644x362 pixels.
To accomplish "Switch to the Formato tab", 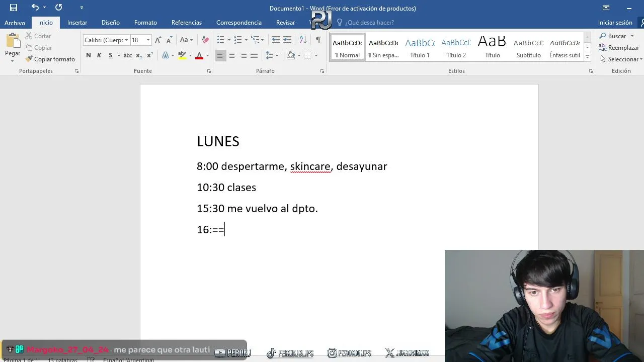I will 145,23.
